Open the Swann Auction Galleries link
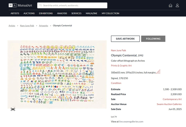Viewport: 186px width, 127px height. pos(169,104)
